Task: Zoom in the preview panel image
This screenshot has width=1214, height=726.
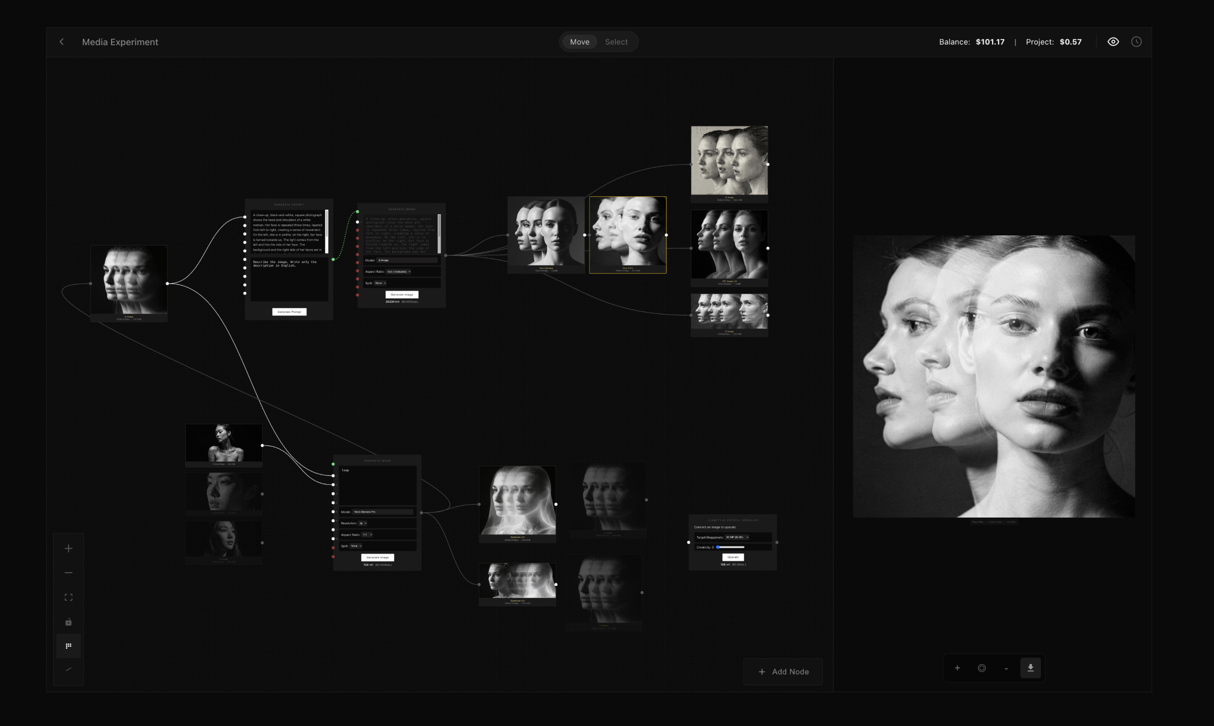Action: pyautogui.click(x=957, y=668)
